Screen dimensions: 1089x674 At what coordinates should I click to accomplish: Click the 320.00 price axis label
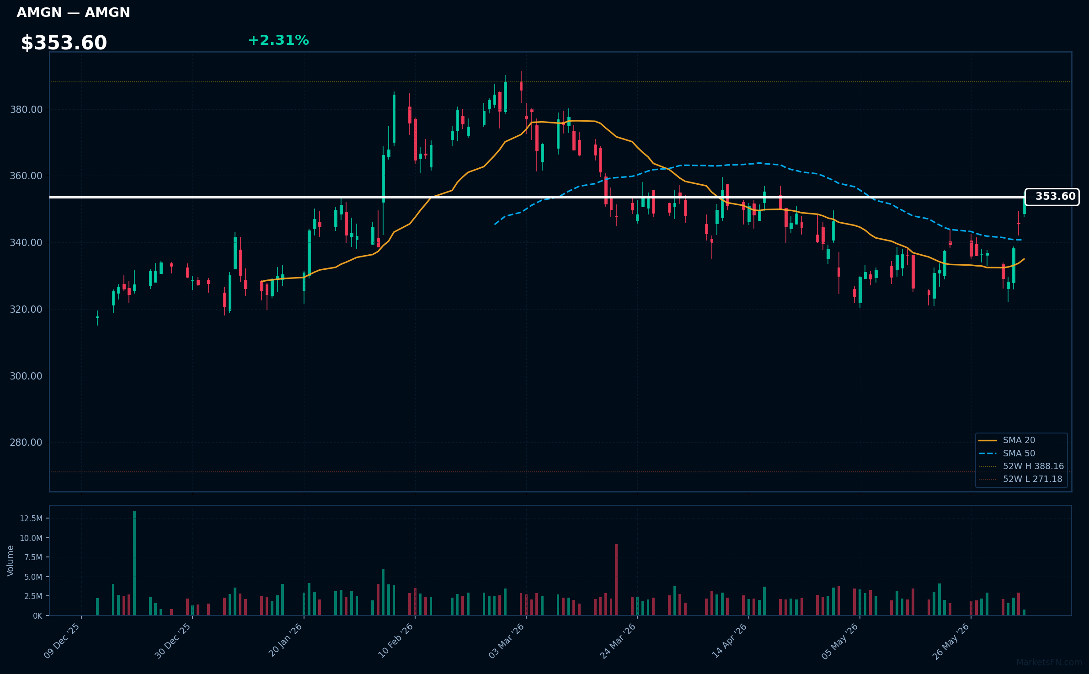point(26,310)
